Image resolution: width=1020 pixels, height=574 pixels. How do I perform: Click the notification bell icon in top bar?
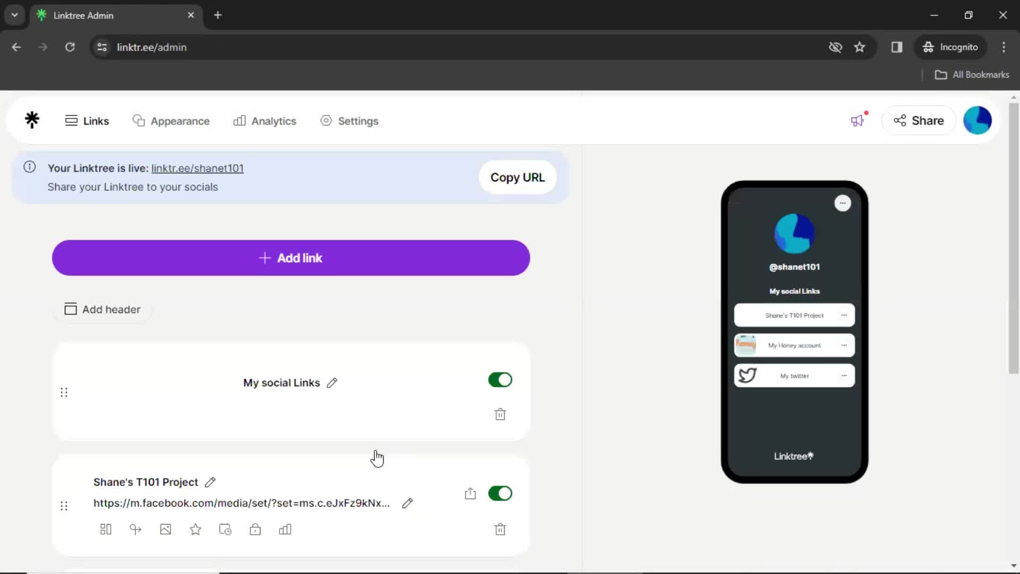click(x=858, y=121)
